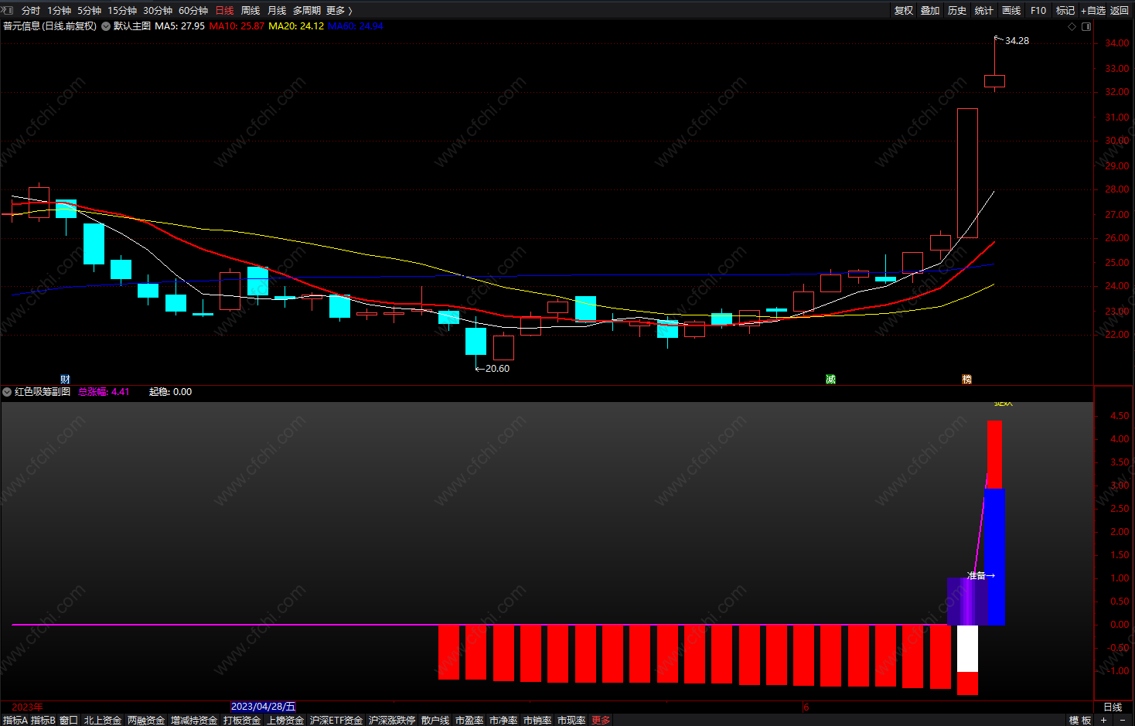This screenshot has width=1135, height=726.
Task: Click the 总涨幅: 4.41 indicator value
Action: (x=104, y=392)
